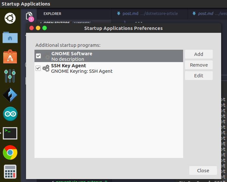Open Calculator from the dock
Screen dimensions: 227x182
tap(10, 172)
